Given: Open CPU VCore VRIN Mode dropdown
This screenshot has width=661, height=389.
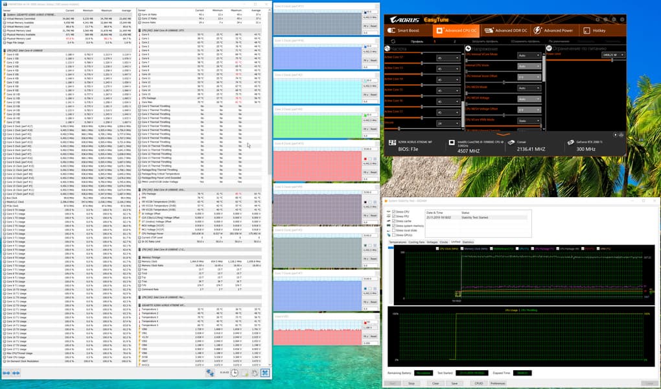Looking at the screenshot, I should pos(529,121).
